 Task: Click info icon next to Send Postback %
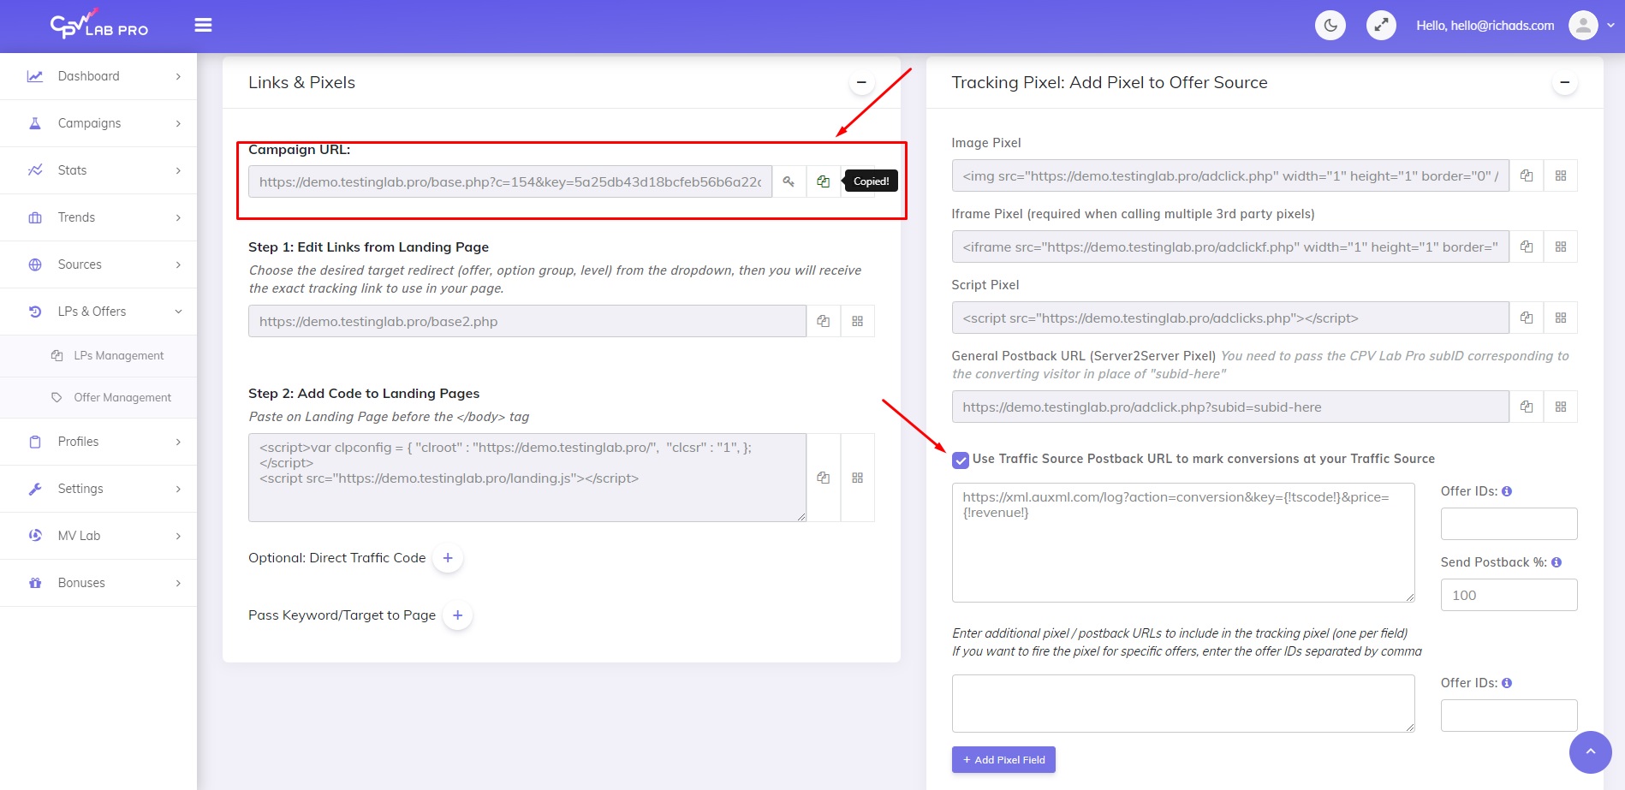[1557, 562]
